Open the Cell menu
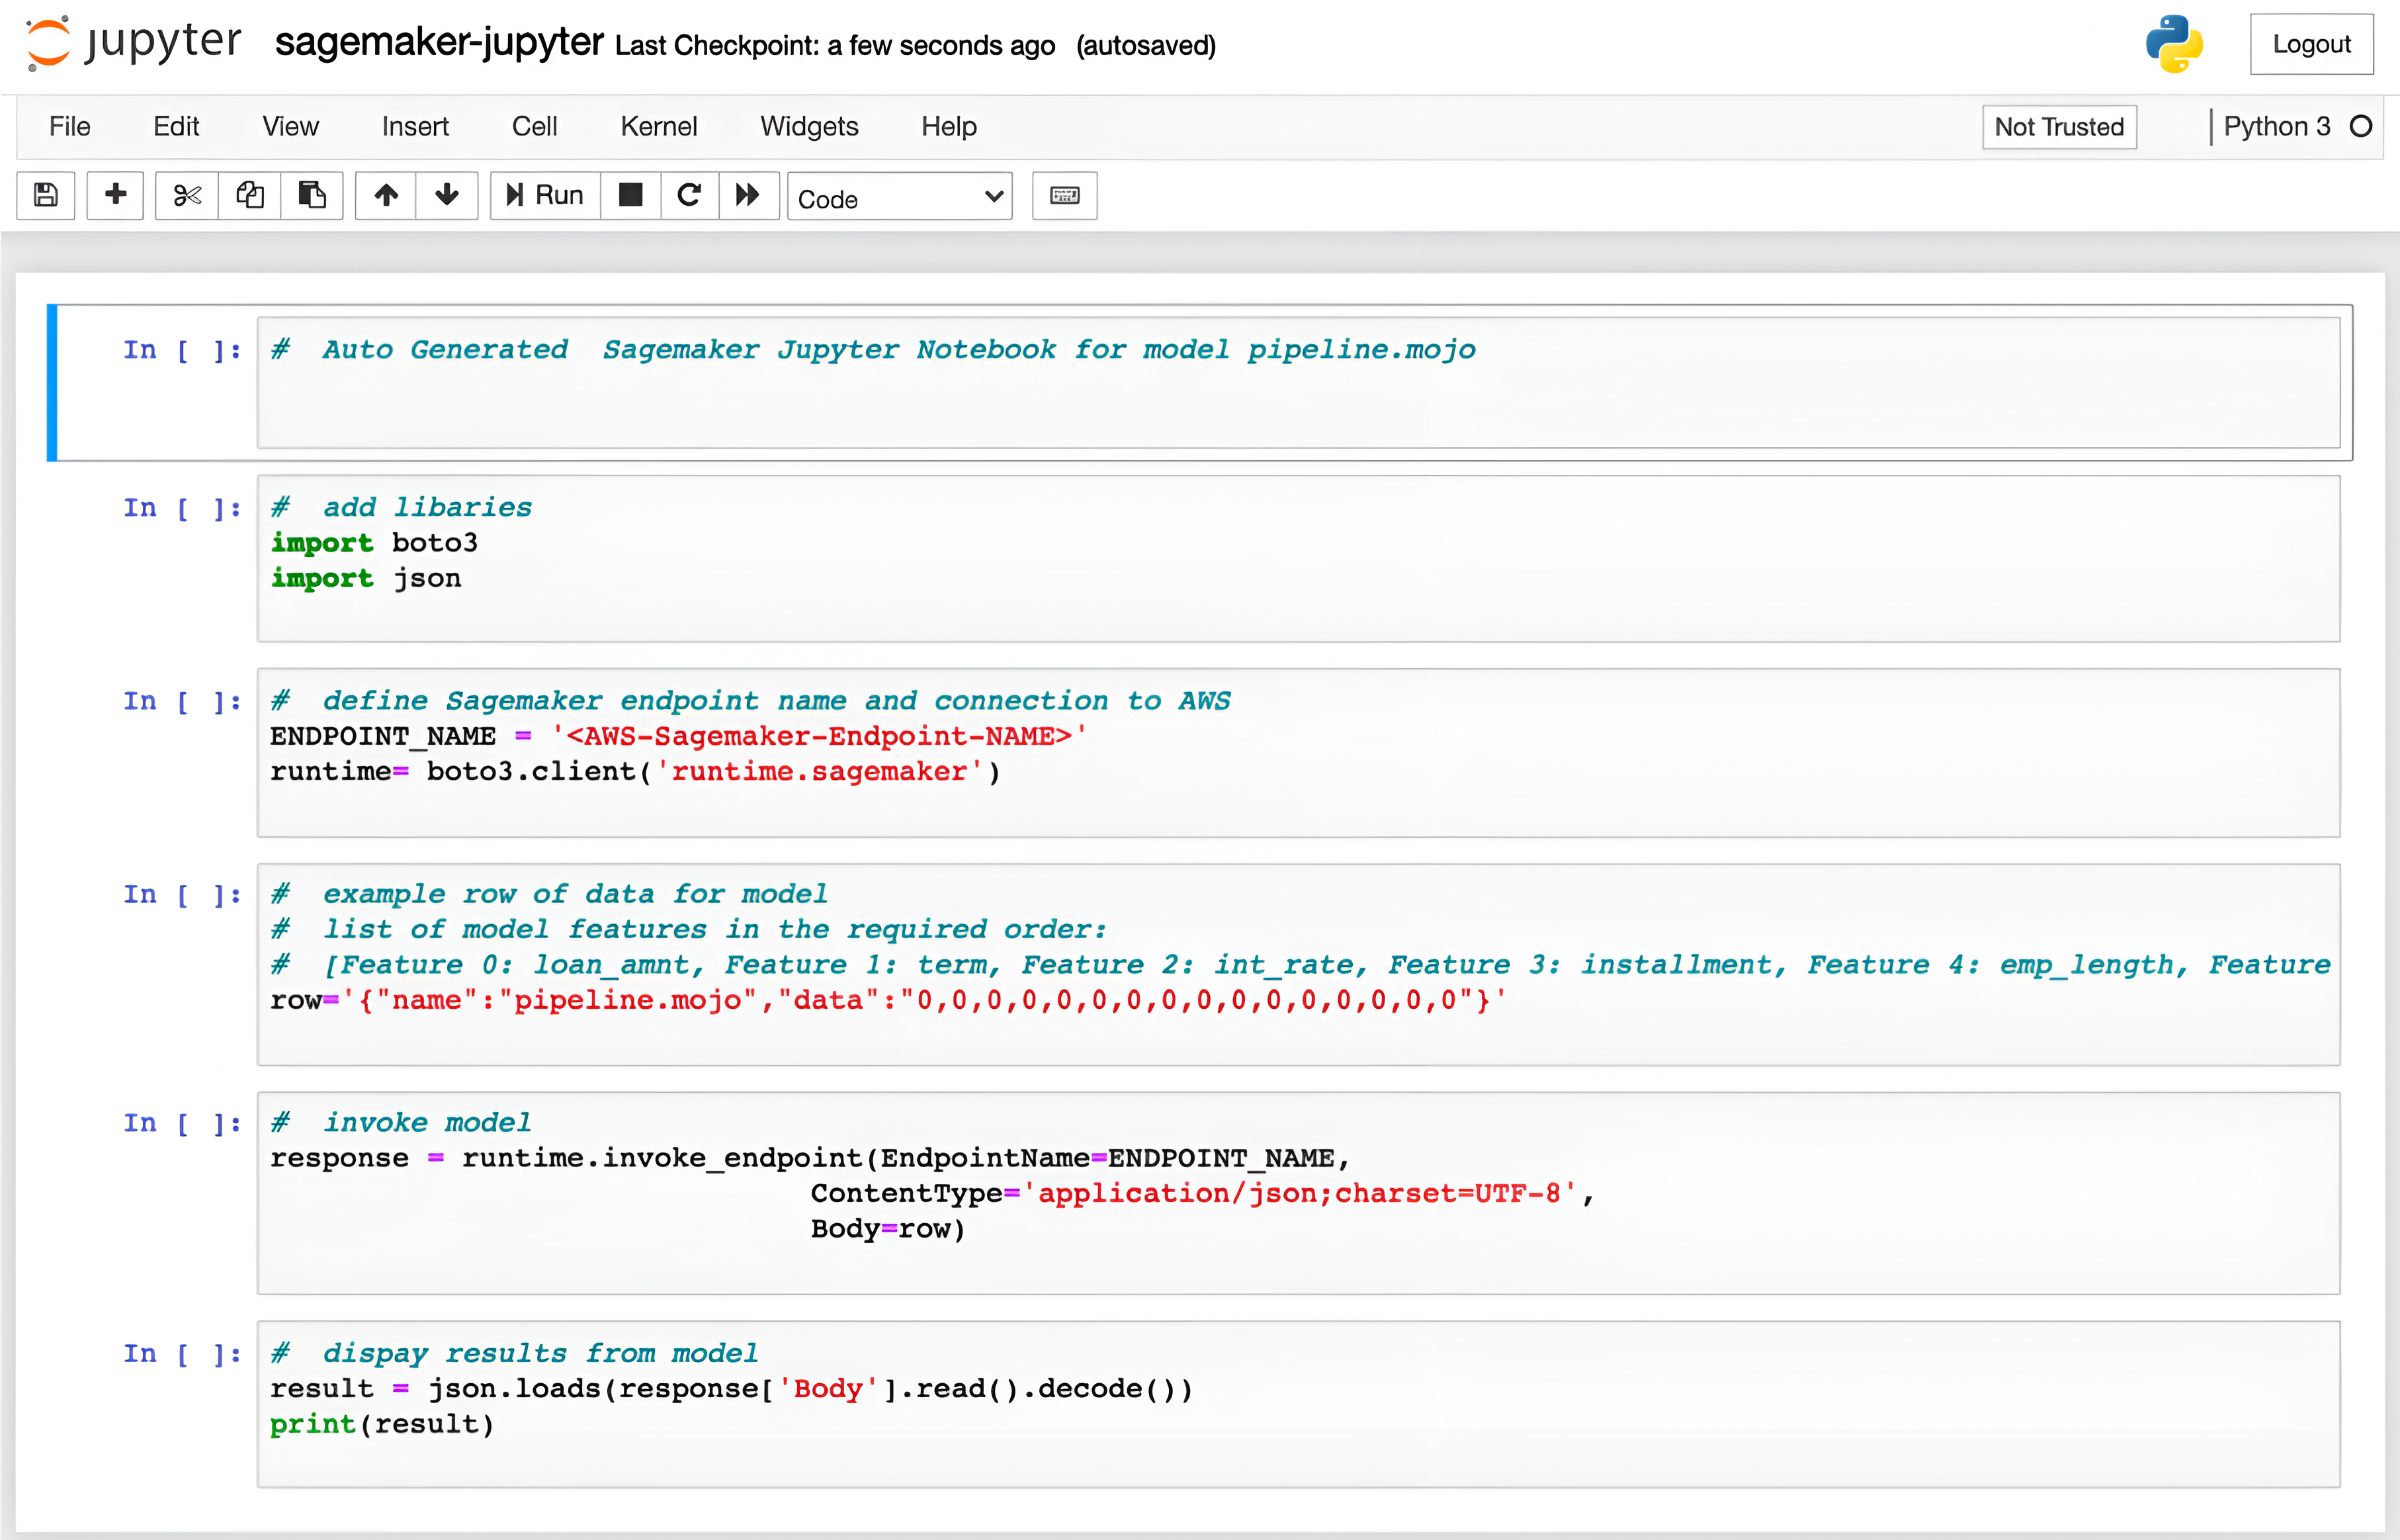 click(534, 127)
